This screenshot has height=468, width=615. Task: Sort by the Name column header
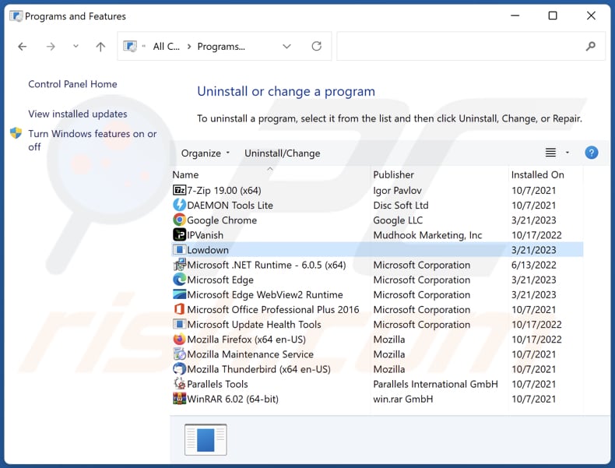270,174
